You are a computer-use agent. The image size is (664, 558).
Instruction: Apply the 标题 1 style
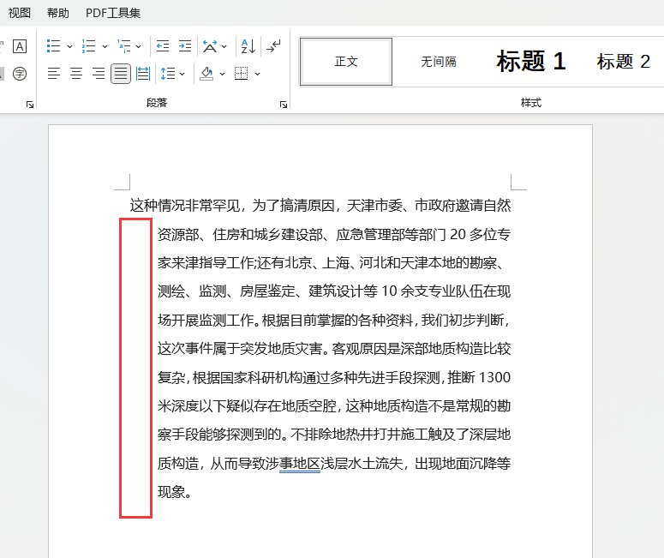pyautogui.click(x=531, y=62)
